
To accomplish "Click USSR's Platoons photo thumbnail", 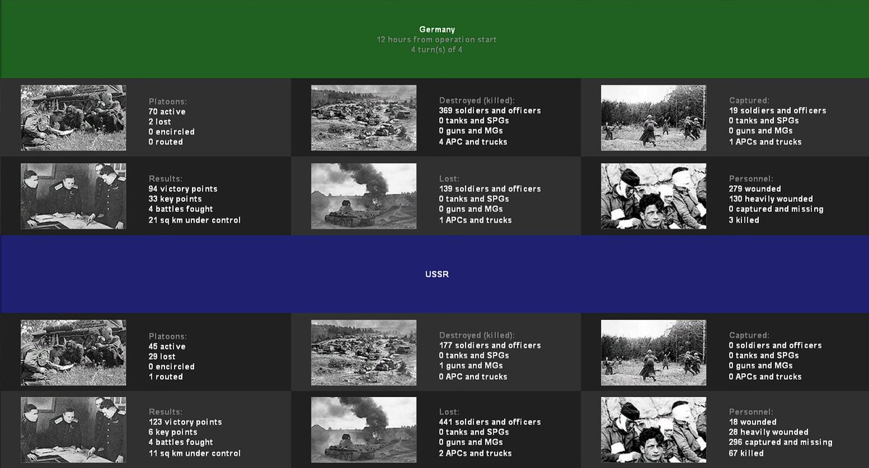I will (x=73, y=352).
